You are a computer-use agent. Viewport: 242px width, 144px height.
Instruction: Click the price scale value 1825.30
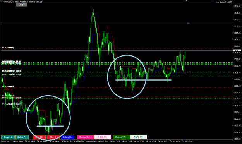tap(237, 86)
